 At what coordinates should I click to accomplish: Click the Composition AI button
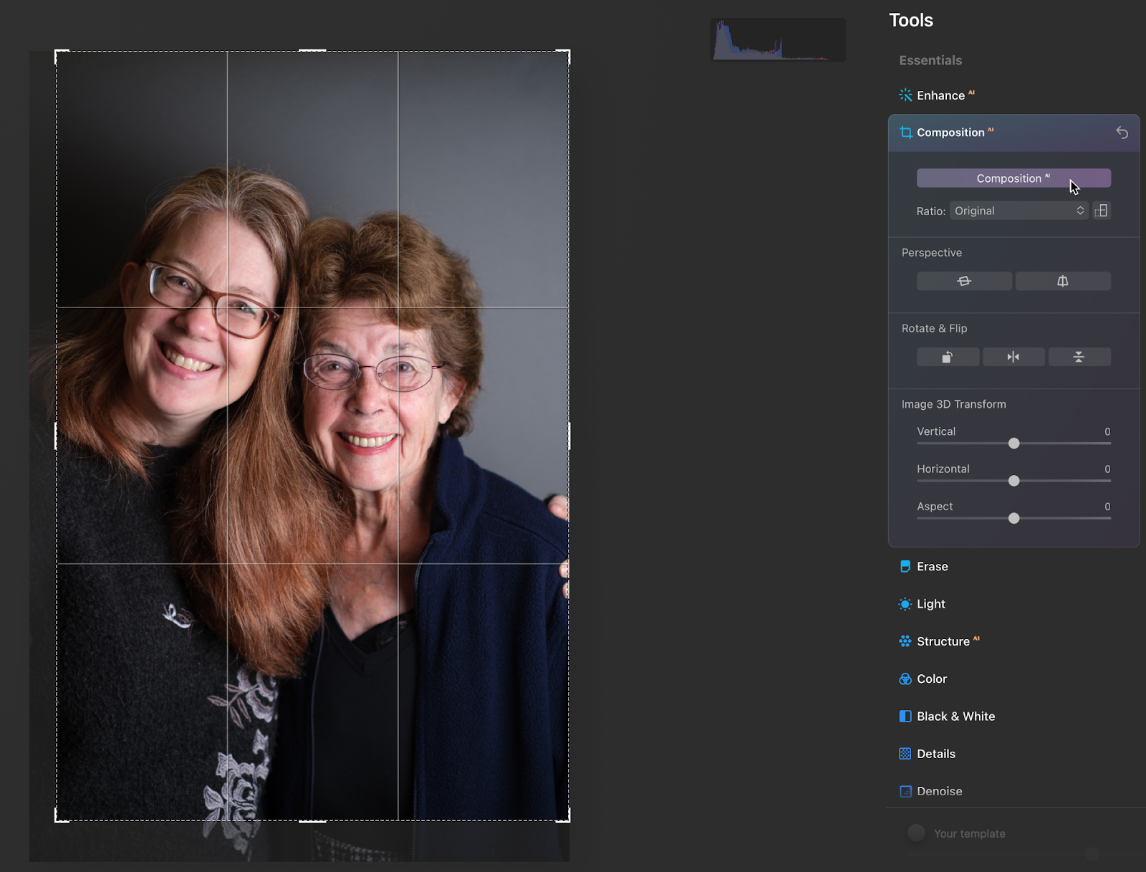[x=1013, y=178]
